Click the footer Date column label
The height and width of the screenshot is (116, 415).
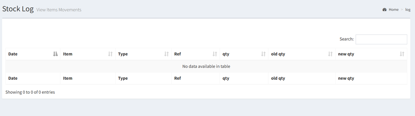tap(13, 78)
